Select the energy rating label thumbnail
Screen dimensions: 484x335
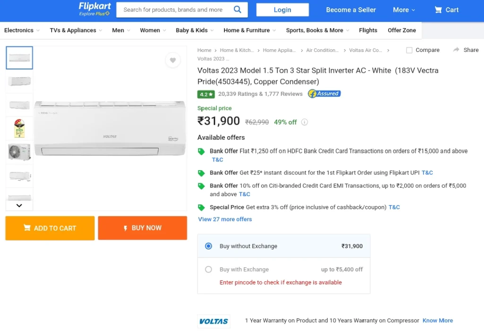(x=19, y=129)
